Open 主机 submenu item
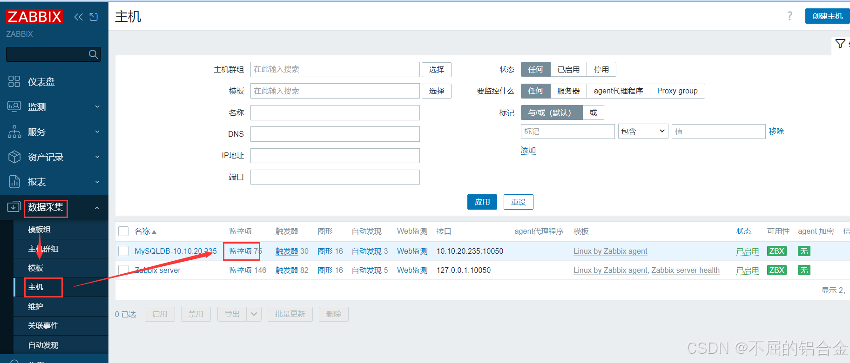This screenshot has width=850, height=363. tap(35, 287)
